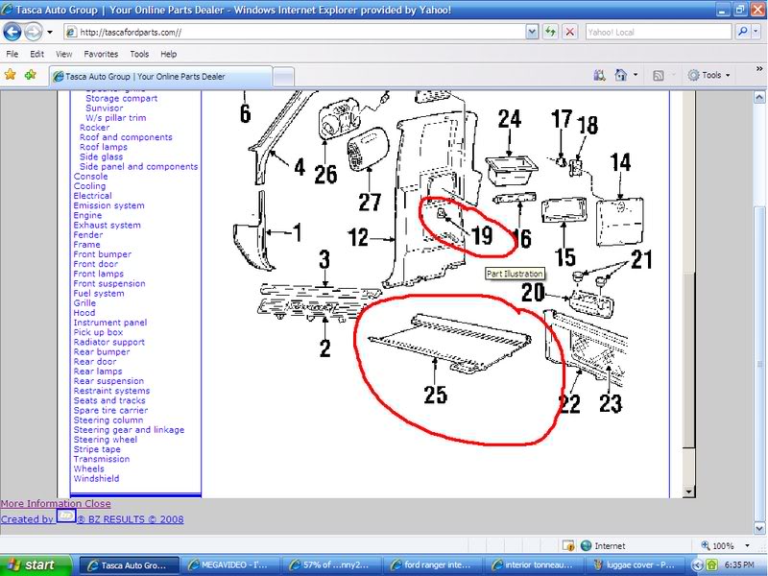
Task: Click the RSS feeds toolbar icon
Action: (659, 76)
